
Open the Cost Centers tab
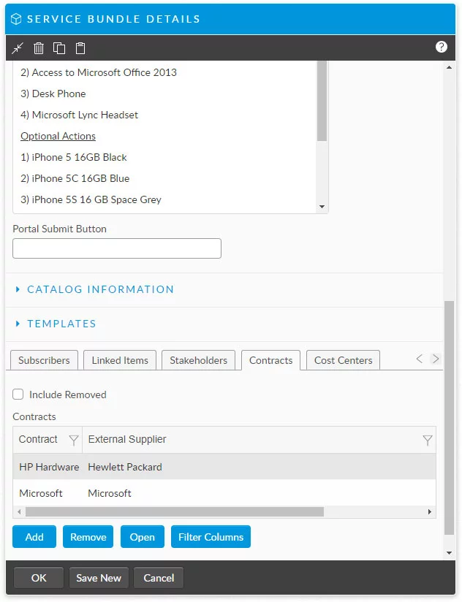coord(343,360)
